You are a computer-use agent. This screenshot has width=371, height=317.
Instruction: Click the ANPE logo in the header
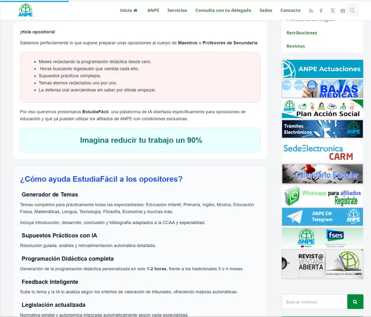point(25,10)
